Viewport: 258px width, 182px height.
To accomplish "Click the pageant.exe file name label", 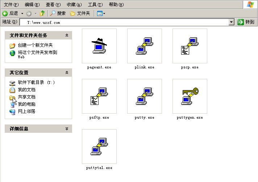I will [x=99, y=67].
